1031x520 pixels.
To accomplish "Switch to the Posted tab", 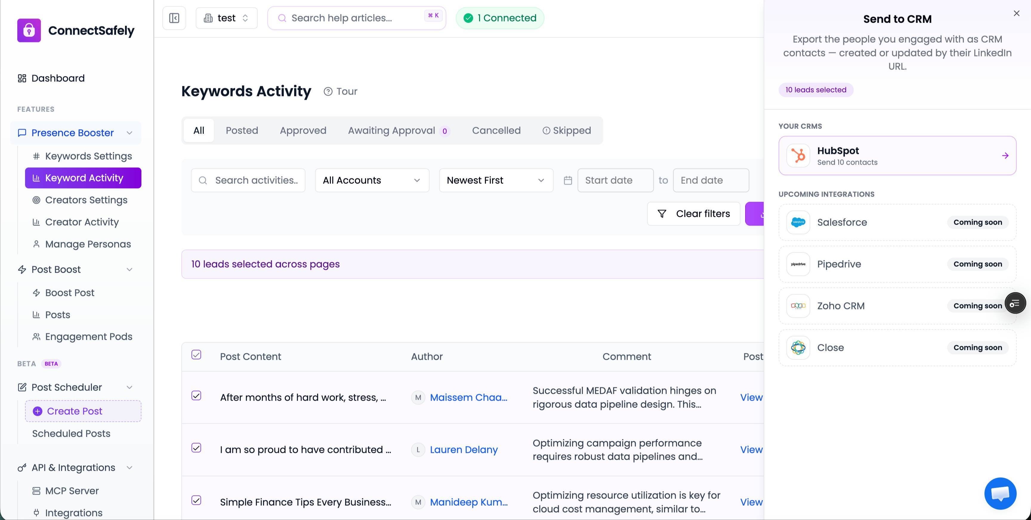I will coord(242,130).
